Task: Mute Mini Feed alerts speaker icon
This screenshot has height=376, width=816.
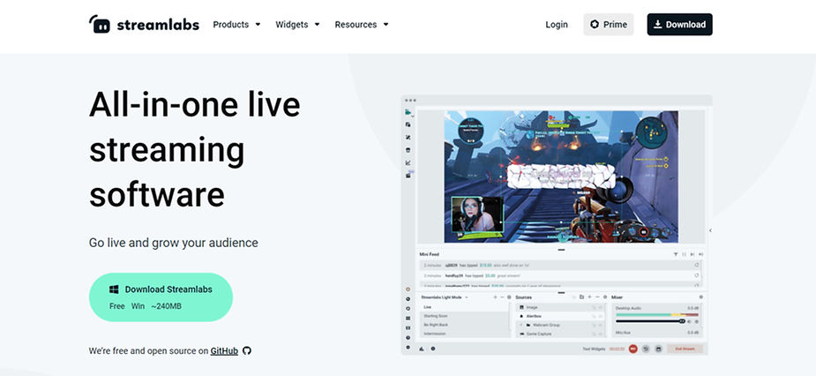Action: [x=701, y=254]
